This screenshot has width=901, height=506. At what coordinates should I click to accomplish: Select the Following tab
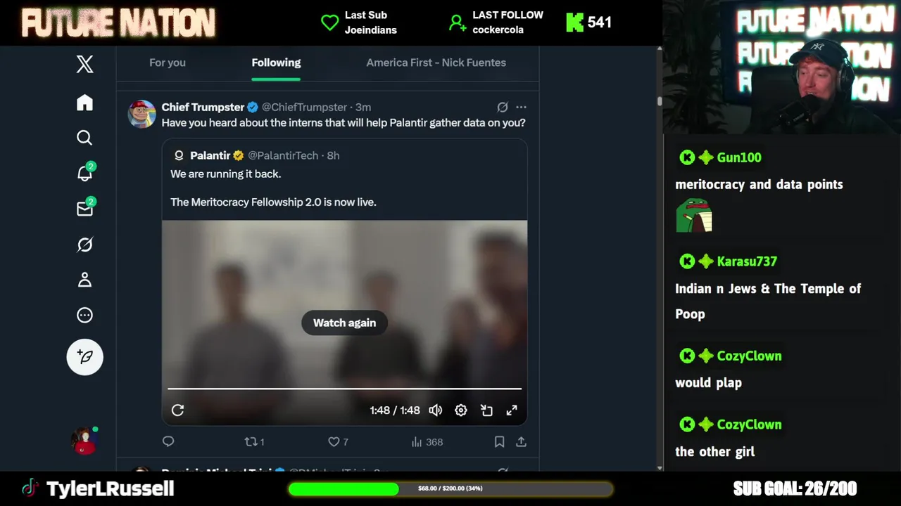276,63
